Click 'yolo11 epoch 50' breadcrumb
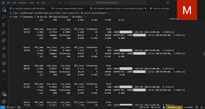205x109 pixels. [x=70, y=13]
